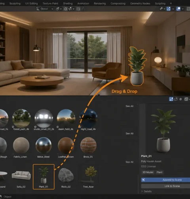Click See All for the 3D models row
Image resolution: width=190 pixels, height=199 pixels.
129,162
